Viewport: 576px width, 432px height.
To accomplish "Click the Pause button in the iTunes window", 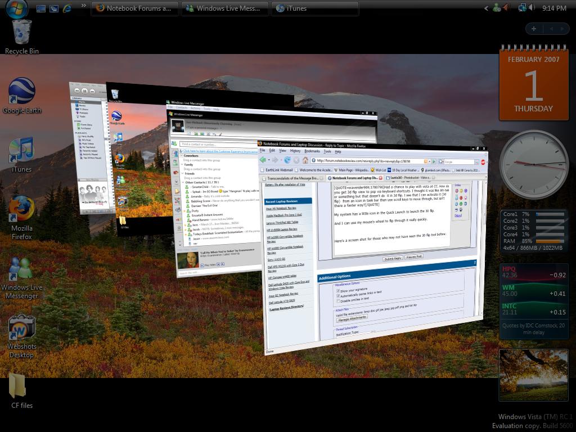I will 85,91.
